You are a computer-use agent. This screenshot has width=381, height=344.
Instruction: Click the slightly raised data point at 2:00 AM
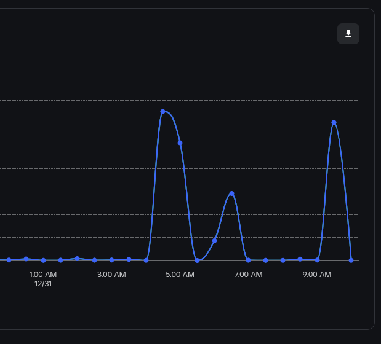[78, 259]
